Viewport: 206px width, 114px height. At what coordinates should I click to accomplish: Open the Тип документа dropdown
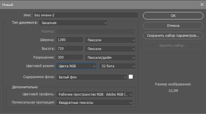pyautogui.click(x=73, y=23)
